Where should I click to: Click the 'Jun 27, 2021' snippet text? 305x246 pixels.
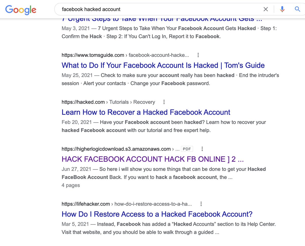point(77,169)
